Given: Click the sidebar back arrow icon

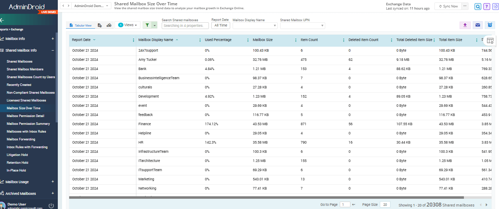Looking at the screenshot, I should pos(2,21).
